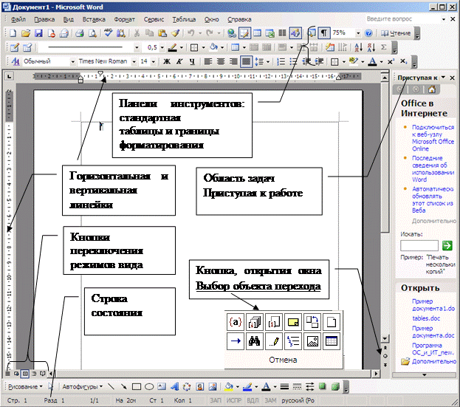Viewport: 460px width, 407px height.
Task: Open font size 14 dropdown
Action: click(x=153, y=61)
